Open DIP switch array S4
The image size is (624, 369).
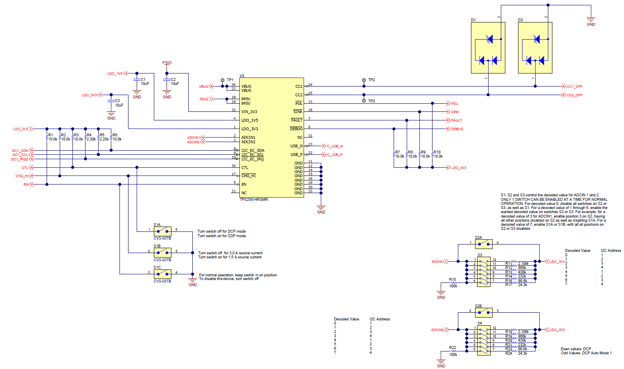click(x=483, y=340)
